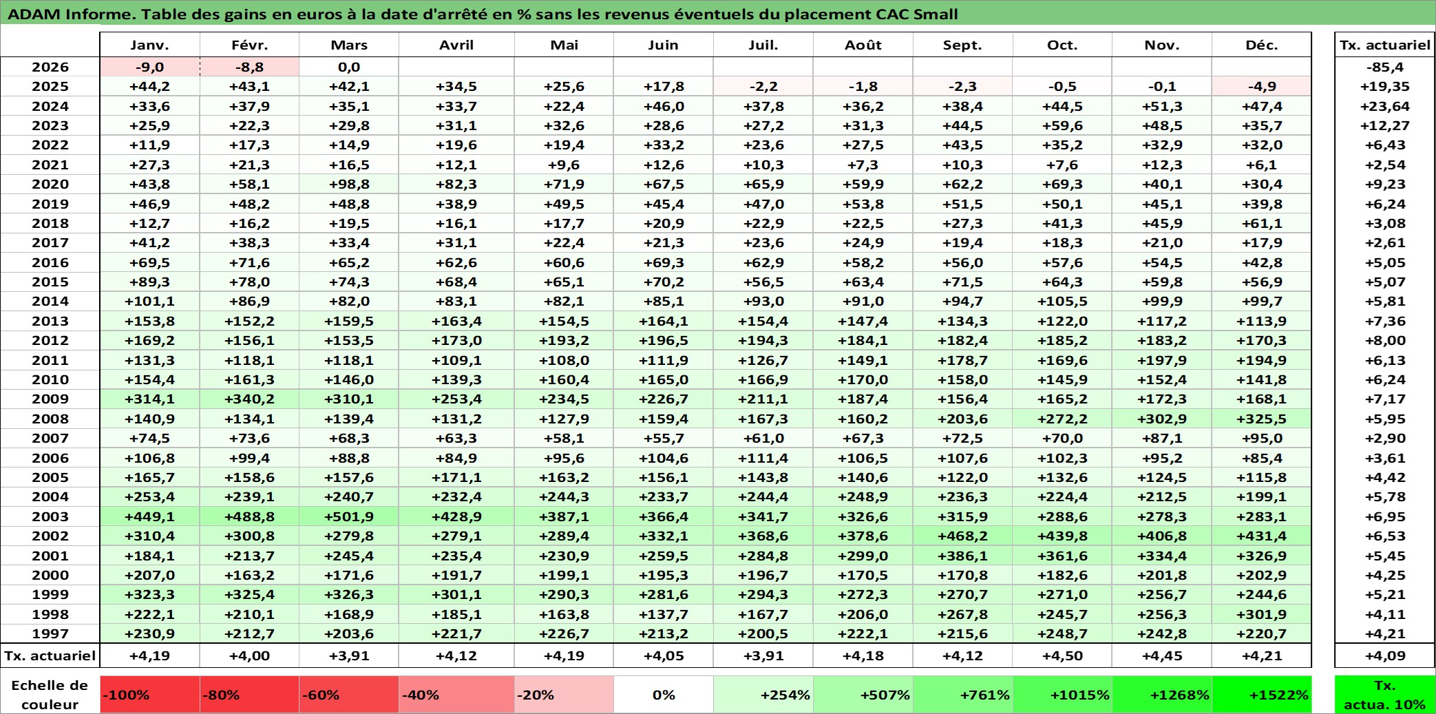Click the 1997 year row label
1436x714 pixels.
click(50, 633)
